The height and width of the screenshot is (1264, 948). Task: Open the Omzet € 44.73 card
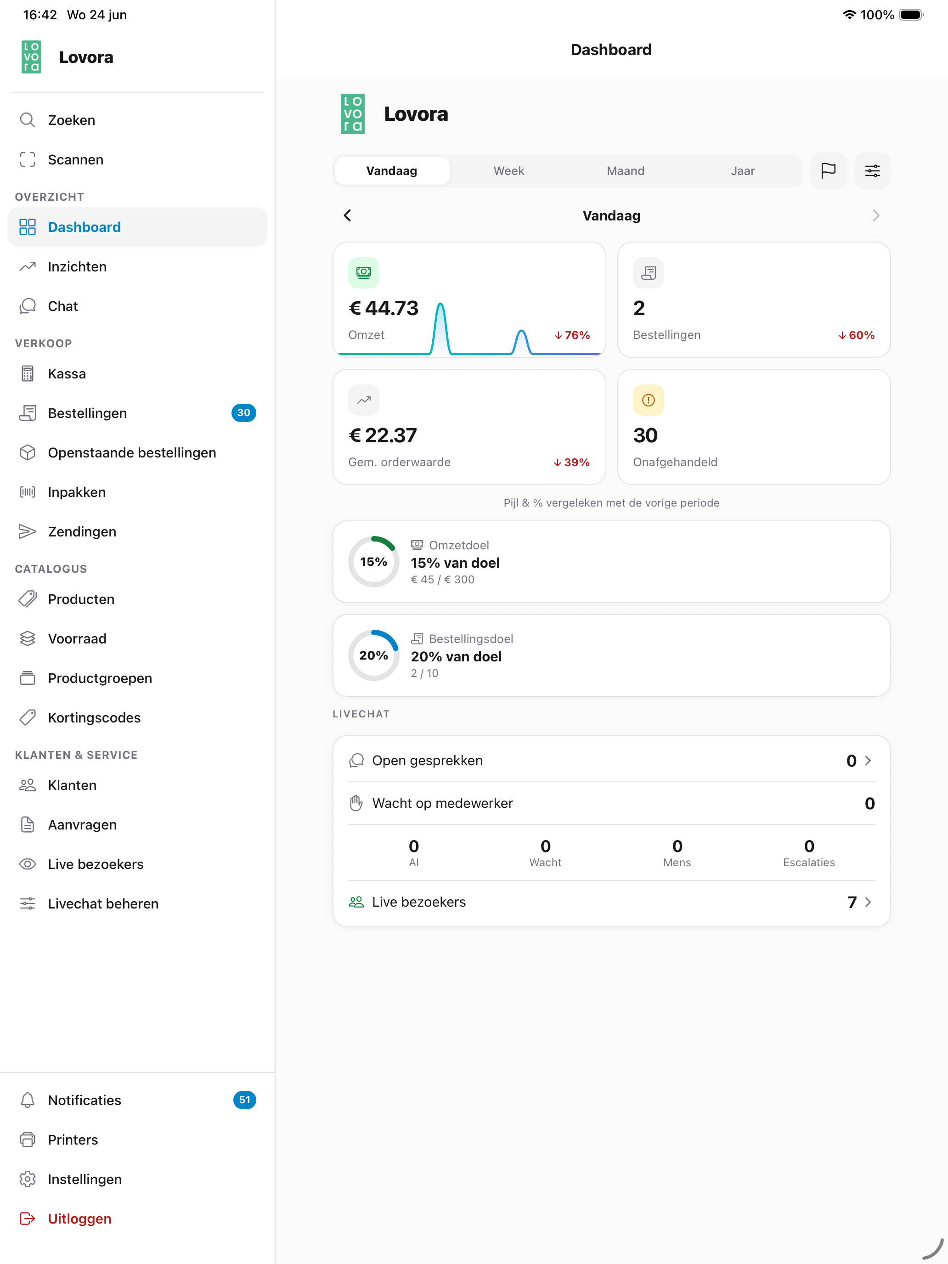(469, 300)
